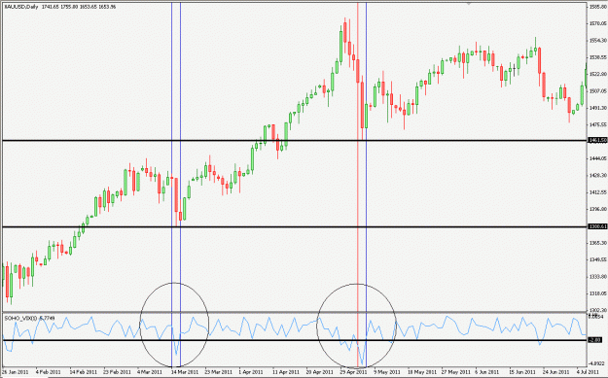Click the 1365.30 price axis label
Viewport: 608px width, 378px height.
click(x=598, y=243)
